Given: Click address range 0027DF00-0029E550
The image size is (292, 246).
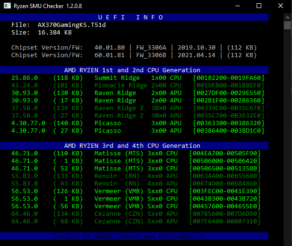Looking at the screenshot, I should coord(229,93).
